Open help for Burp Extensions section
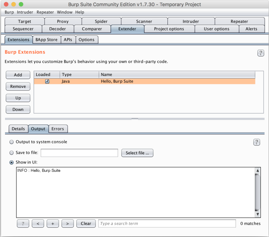 coord(261,53)
